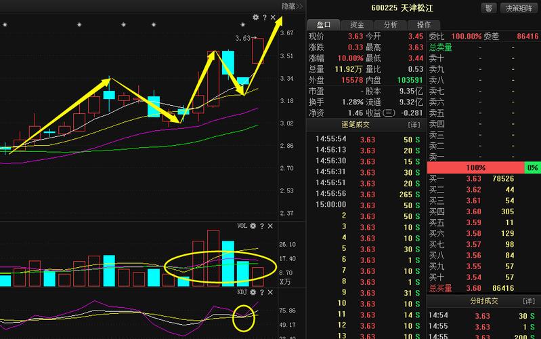Click the 总卖量 label

point(441,47)
